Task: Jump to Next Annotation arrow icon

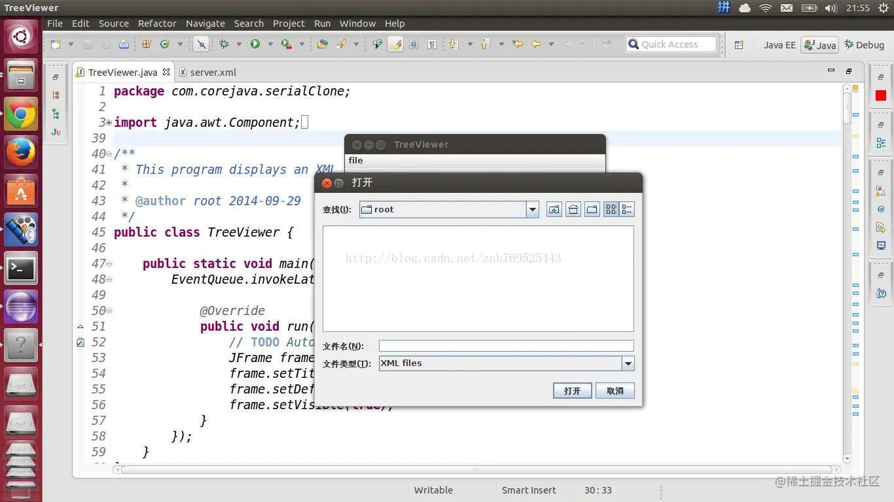Action: tap(453, 44)
